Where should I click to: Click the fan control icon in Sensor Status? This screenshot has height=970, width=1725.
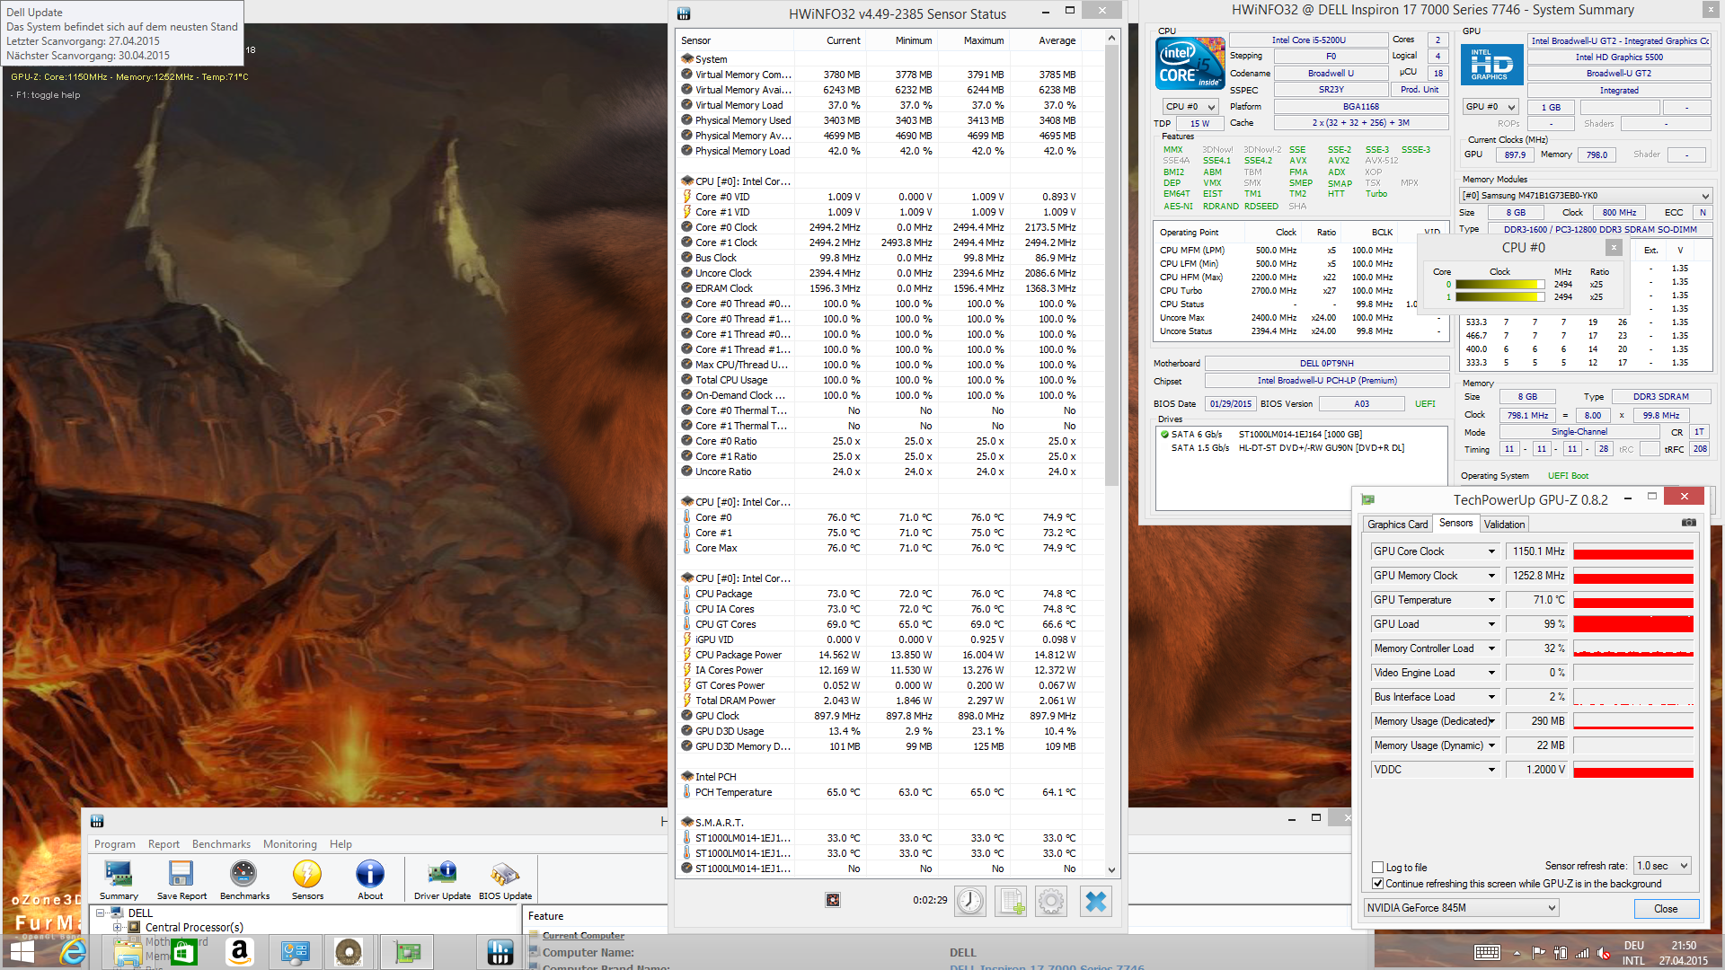pos(833,900)
